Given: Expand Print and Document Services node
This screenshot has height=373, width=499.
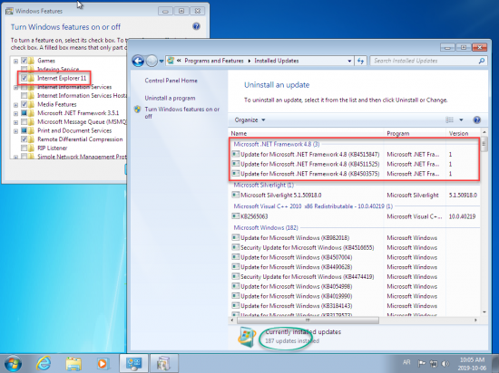Looking at the screenshot, I should [15, 130].
